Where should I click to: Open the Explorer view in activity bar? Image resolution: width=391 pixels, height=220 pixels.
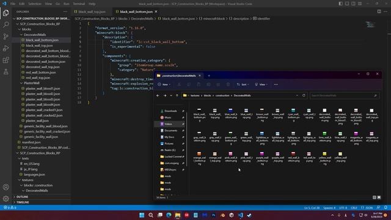5,13
